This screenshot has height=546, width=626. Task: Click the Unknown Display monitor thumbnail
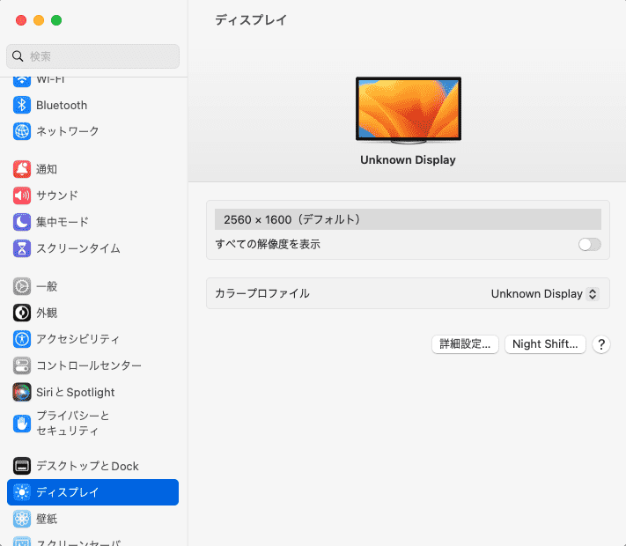click(408, 110)
